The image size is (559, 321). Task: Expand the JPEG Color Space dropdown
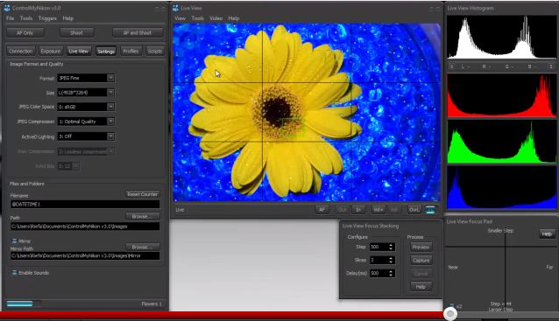(x=111, y=107)
